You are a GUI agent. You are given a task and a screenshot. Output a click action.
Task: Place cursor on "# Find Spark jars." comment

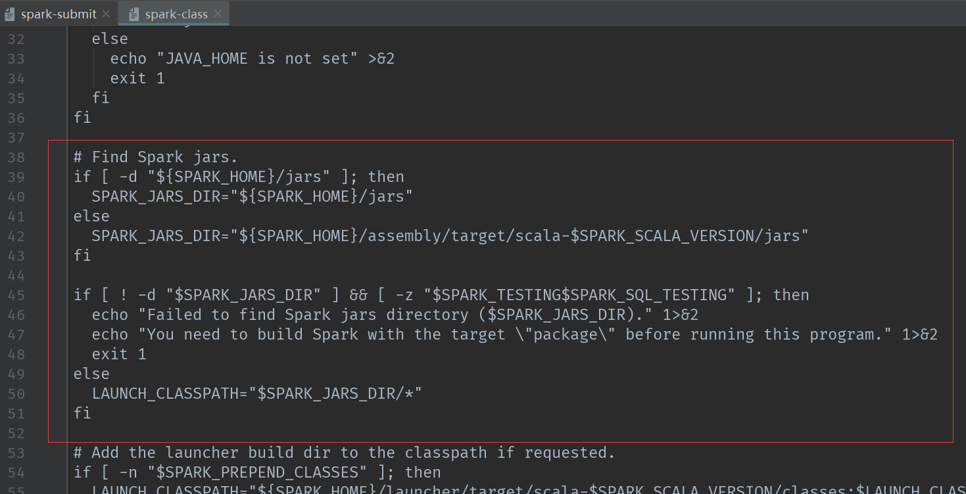156,157
